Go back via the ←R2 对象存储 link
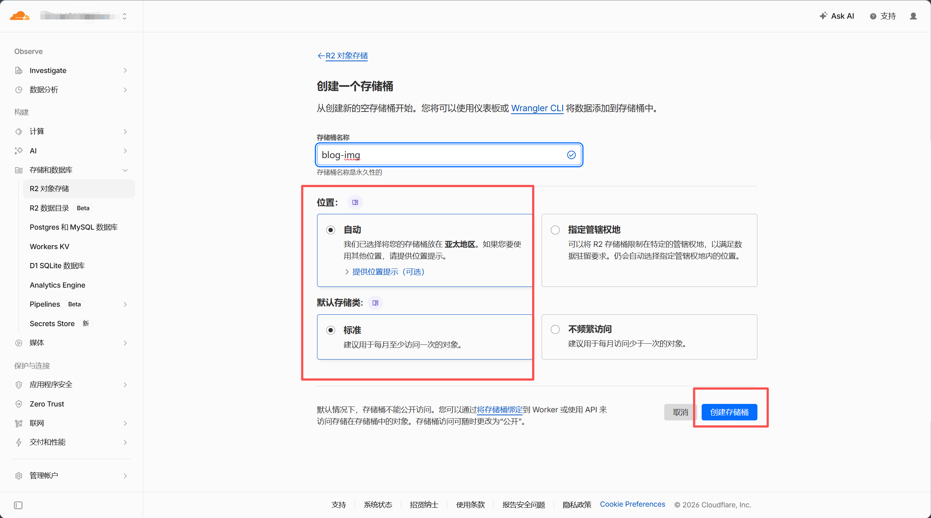This screenshot has height=518, width=931. [342, 55]
